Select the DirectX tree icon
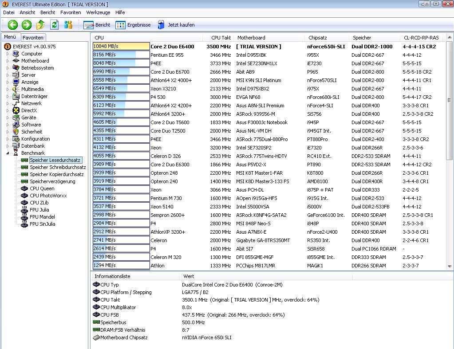This screenshot has width=454, height=349. [16, 110]
